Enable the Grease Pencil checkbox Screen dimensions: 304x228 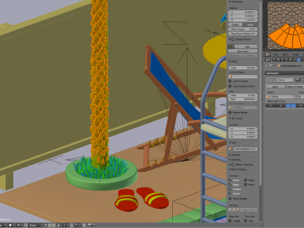(x=233, y=39)
